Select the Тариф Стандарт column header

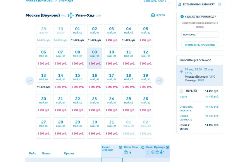[112, 151]
